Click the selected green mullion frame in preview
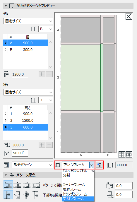This screenshot has height=202, width=137. pos(102,78)
